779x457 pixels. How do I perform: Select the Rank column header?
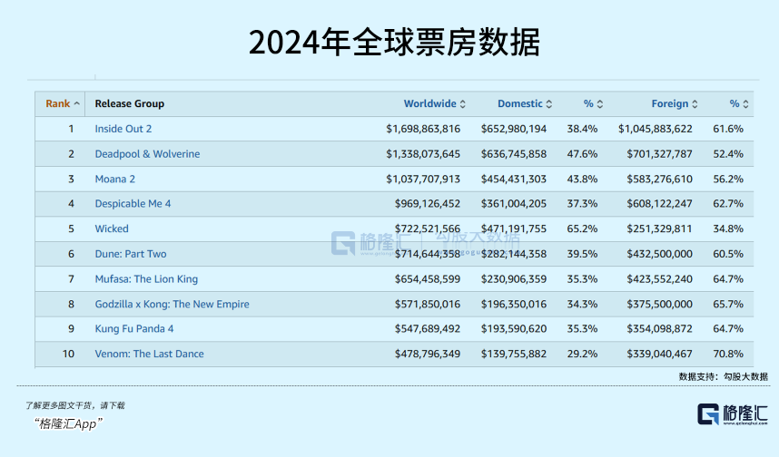click(57, 104)
